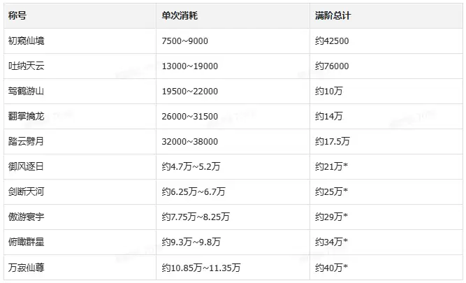The width and height of the screenshot is (466, 283).
Task: Click the 约40万* total cell
Action: click(386, 268)
